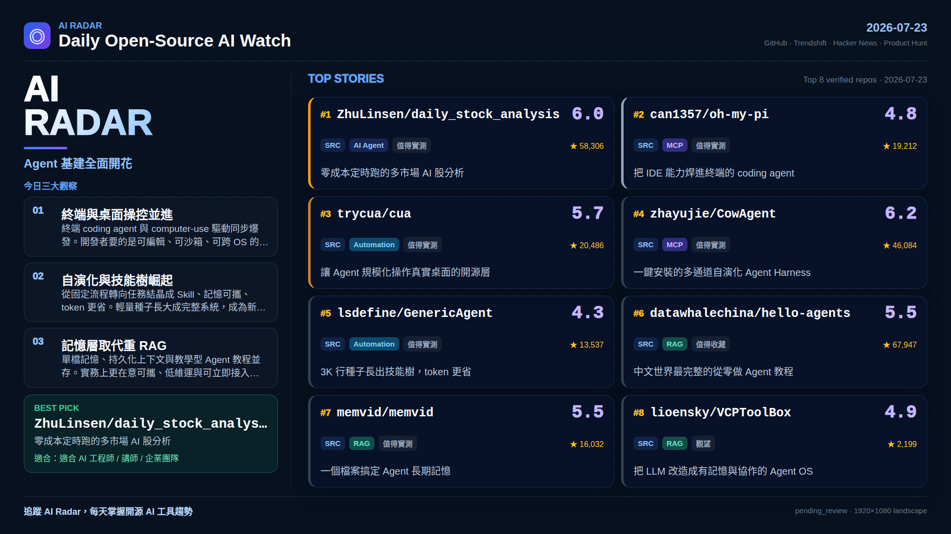
Task: Click the score 6.0 on story #1
Action: (x=587, y=114)
